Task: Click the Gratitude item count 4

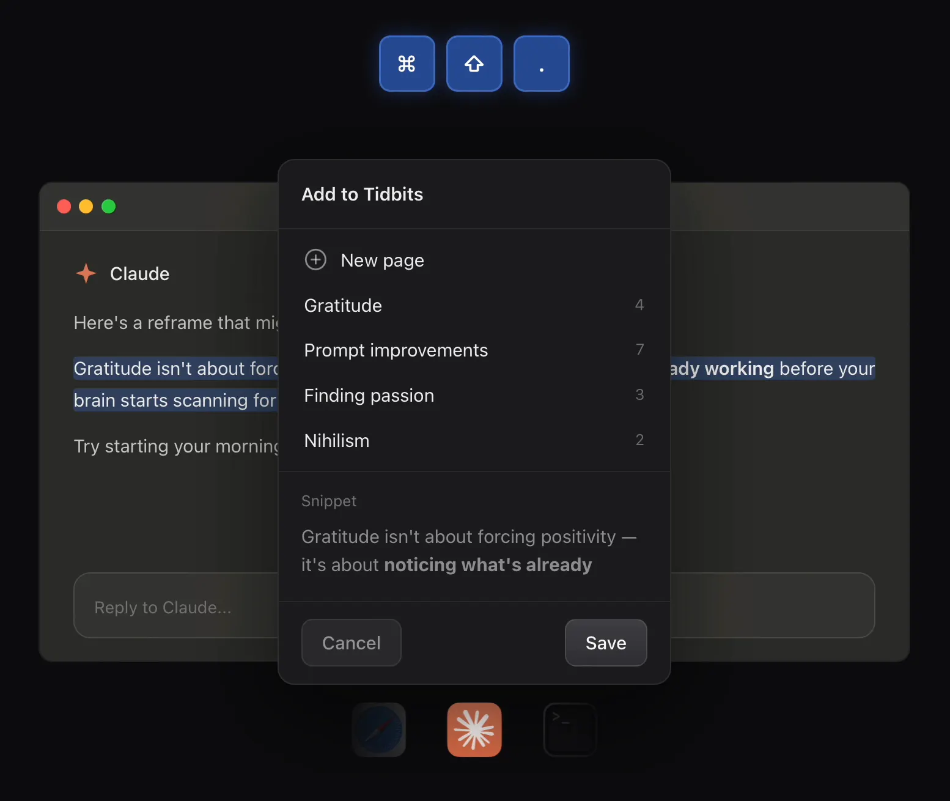Action: tap(639, 305)
